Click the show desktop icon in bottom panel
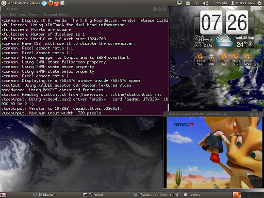The width and height of the screenshot is (264, 198). 3,195
